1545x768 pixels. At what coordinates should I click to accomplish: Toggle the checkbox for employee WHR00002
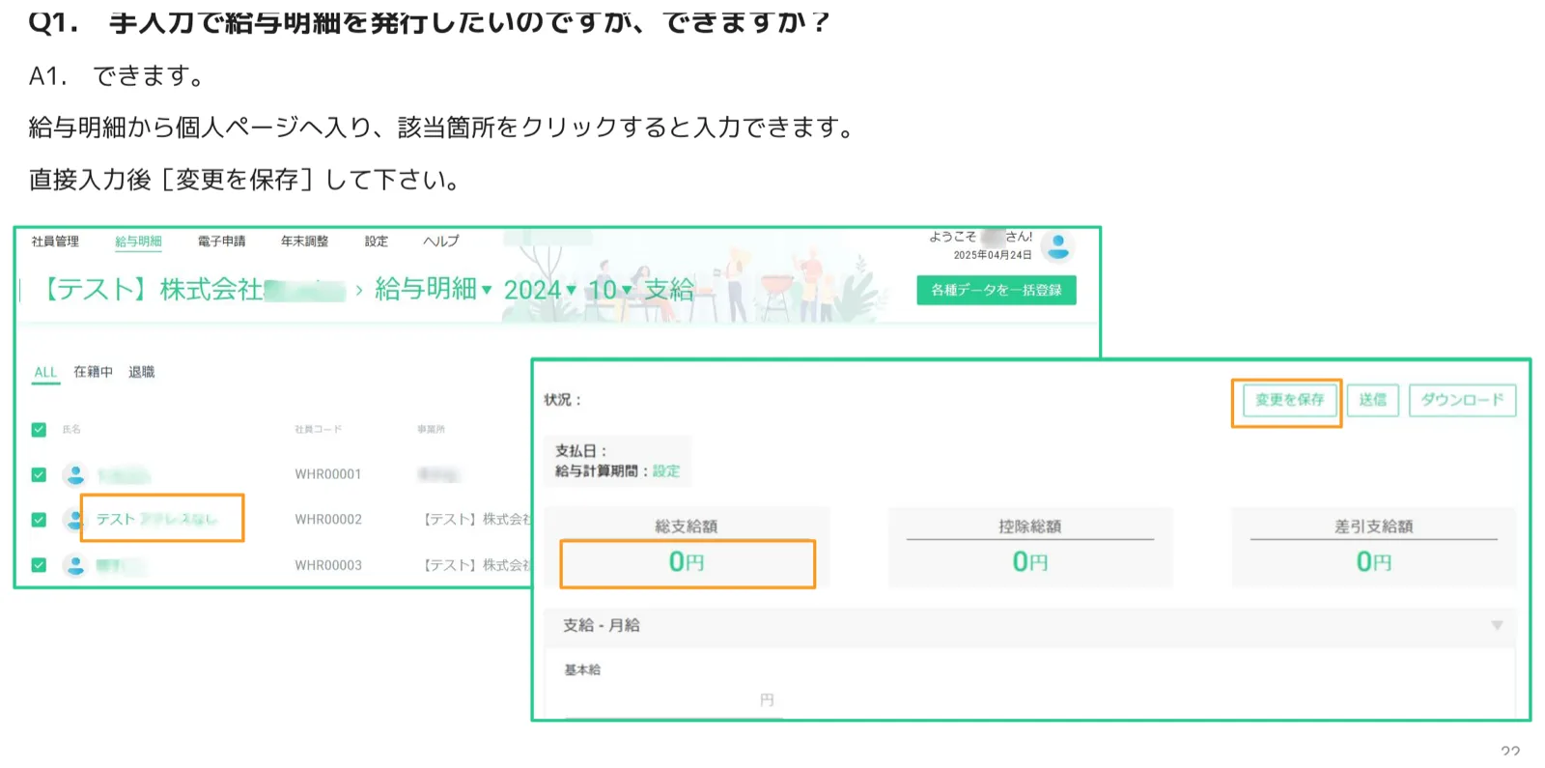click(x=39, y=520)
